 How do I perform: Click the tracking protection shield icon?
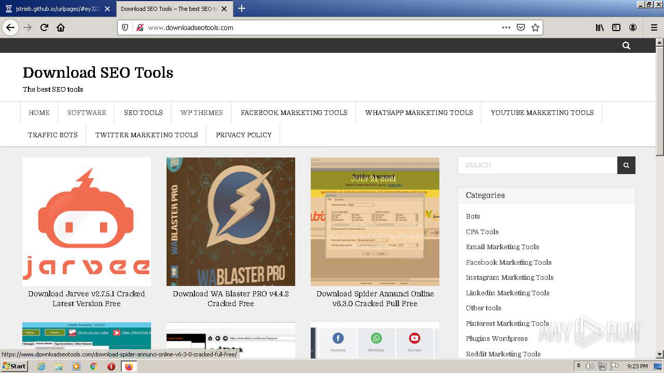point(125,27)
